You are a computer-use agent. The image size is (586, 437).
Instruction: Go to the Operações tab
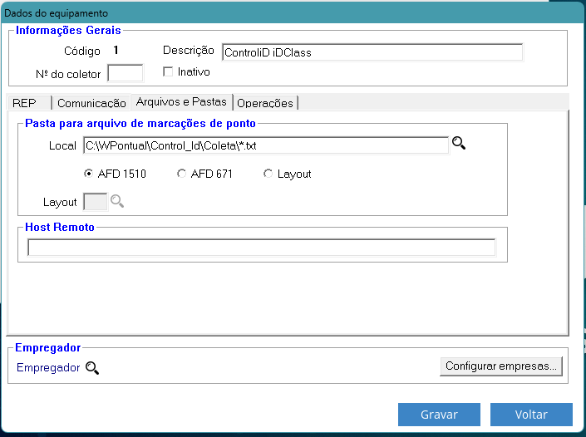(264, 103)
